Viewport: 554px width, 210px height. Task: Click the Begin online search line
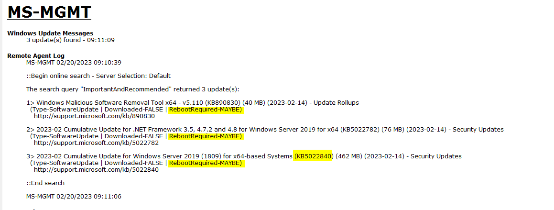pos(98,76)
